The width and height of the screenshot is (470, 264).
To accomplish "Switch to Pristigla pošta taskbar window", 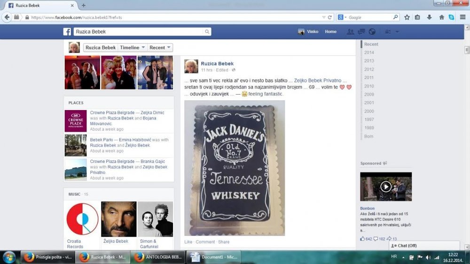I will pos(48,257).
